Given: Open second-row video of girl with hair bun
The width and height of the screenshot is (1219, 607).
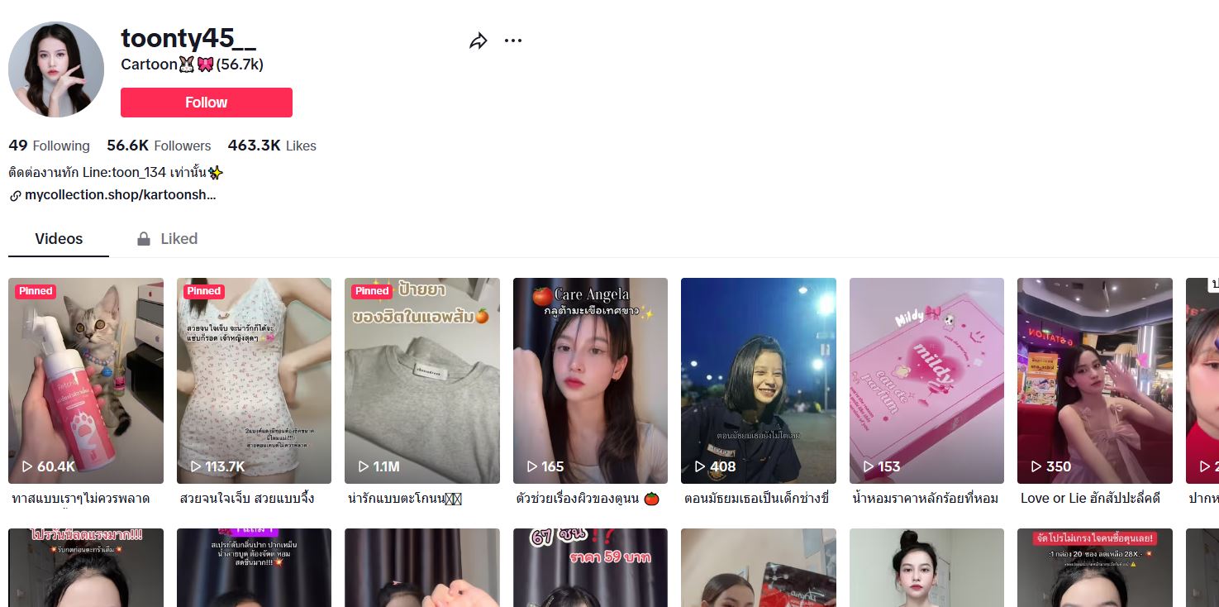Looking at the screenshot, I should pos(926,567).
